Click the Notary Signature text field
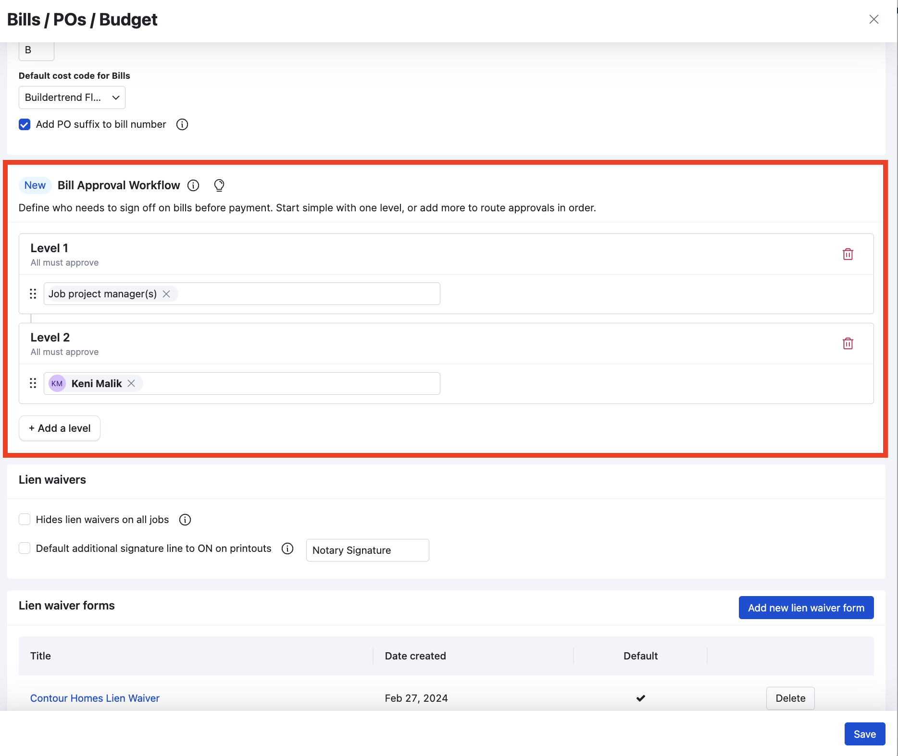Viewport: 898px width, 756px height. pos(368,550)
